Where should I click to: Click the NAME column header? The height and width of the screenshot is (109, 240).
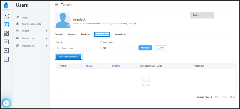(x=63, y=66)
